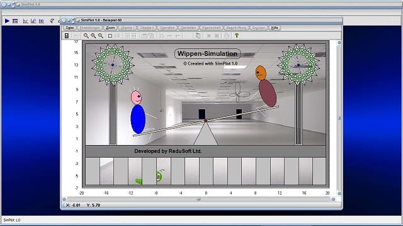Click the first axis chart icon in main toolbar
Image resolution: width=403 pixels, height=226 pixels.
point(25,21)
